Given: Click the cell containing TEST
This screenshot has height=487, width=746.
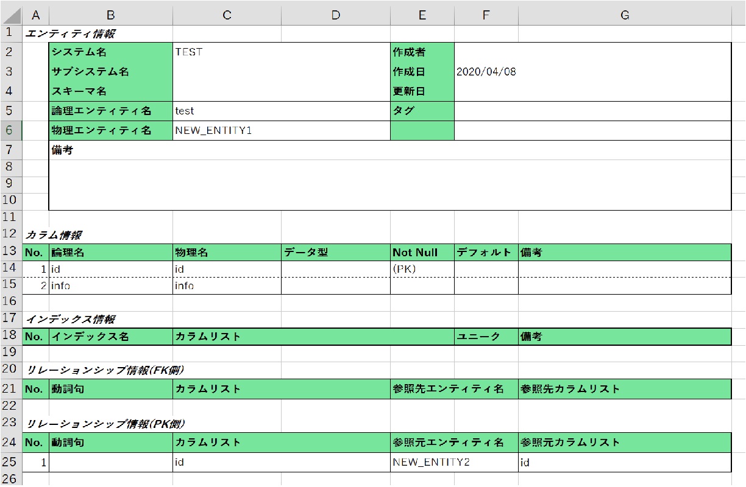Looking at the screenshot, I should [x=227, y=52].
